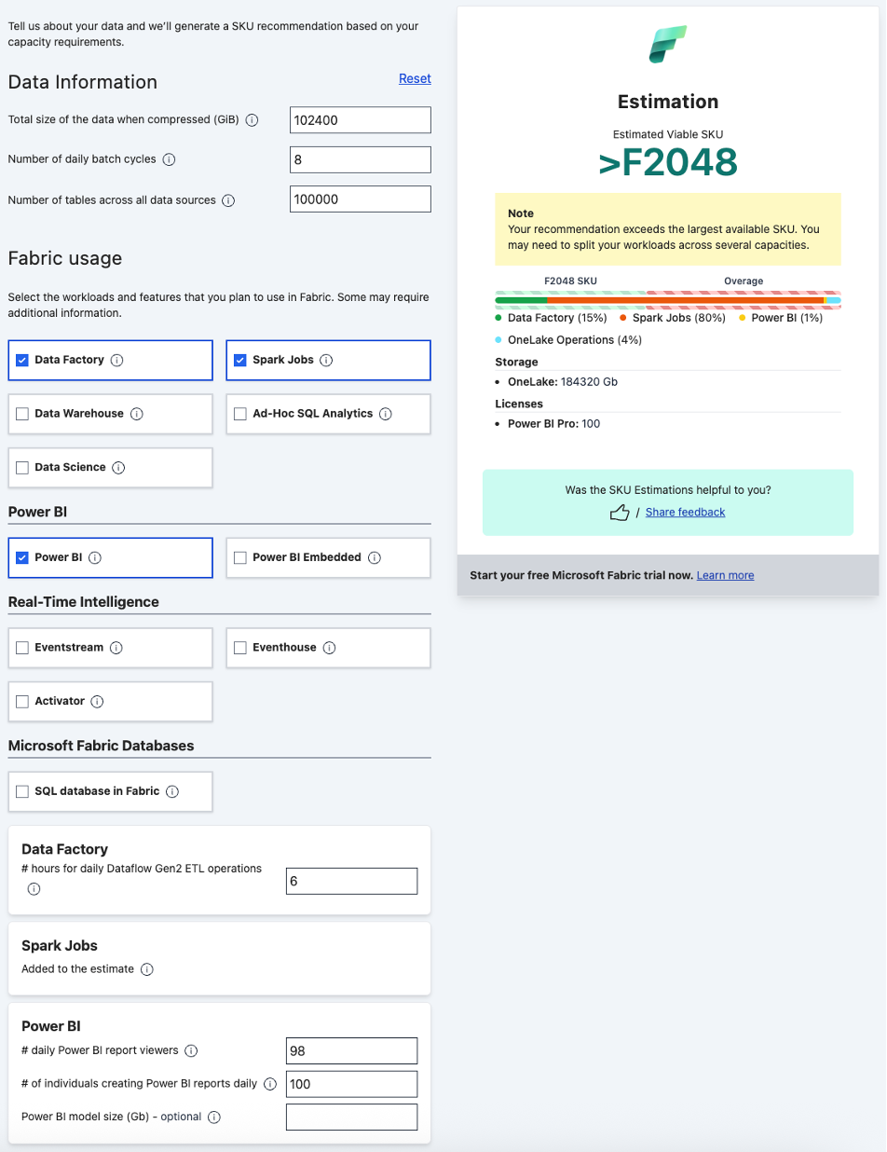The width and height of the screenshot is (887, 1152).
Task: Click info icon next to Eventhouse
Action: click(330, 648)
